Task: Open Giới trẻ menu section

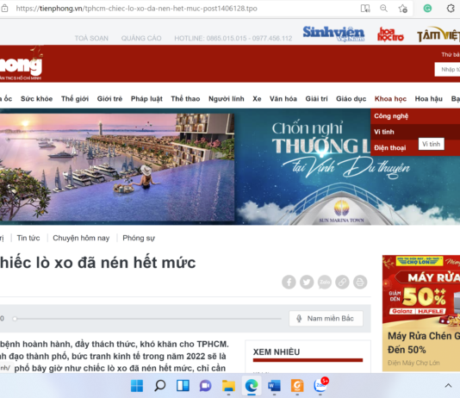Action: click(x=109, y=99)
